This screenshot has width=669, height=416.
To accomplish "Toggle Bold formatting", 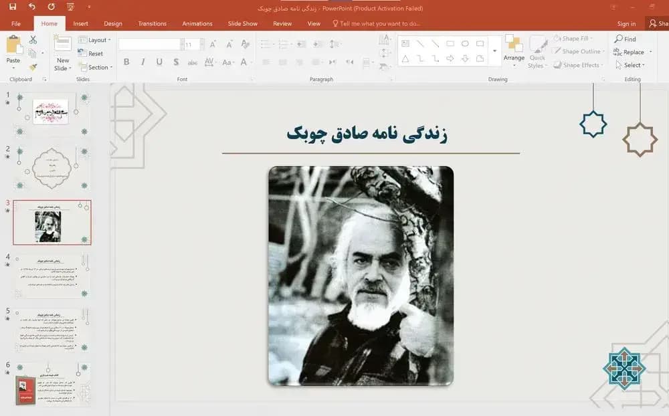I will [126, 62].
